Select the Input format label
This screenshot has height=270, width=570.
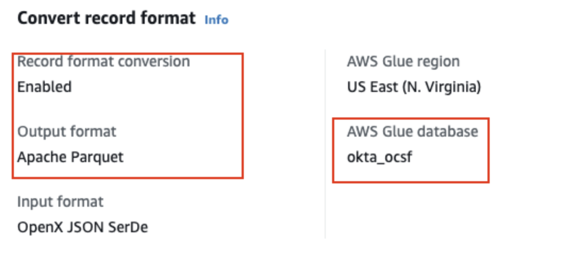click(60, 202)
